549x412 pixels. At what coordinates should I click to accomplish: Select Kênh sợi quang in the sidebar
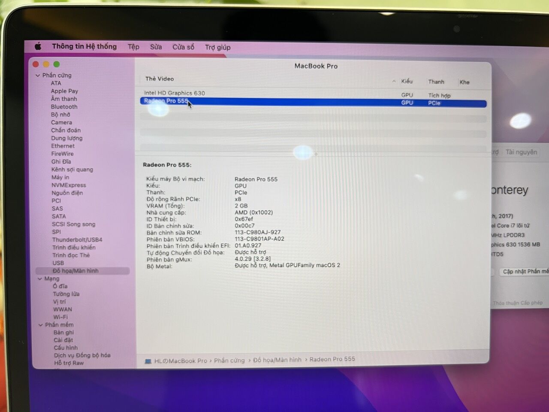click(x=72, y=170)
